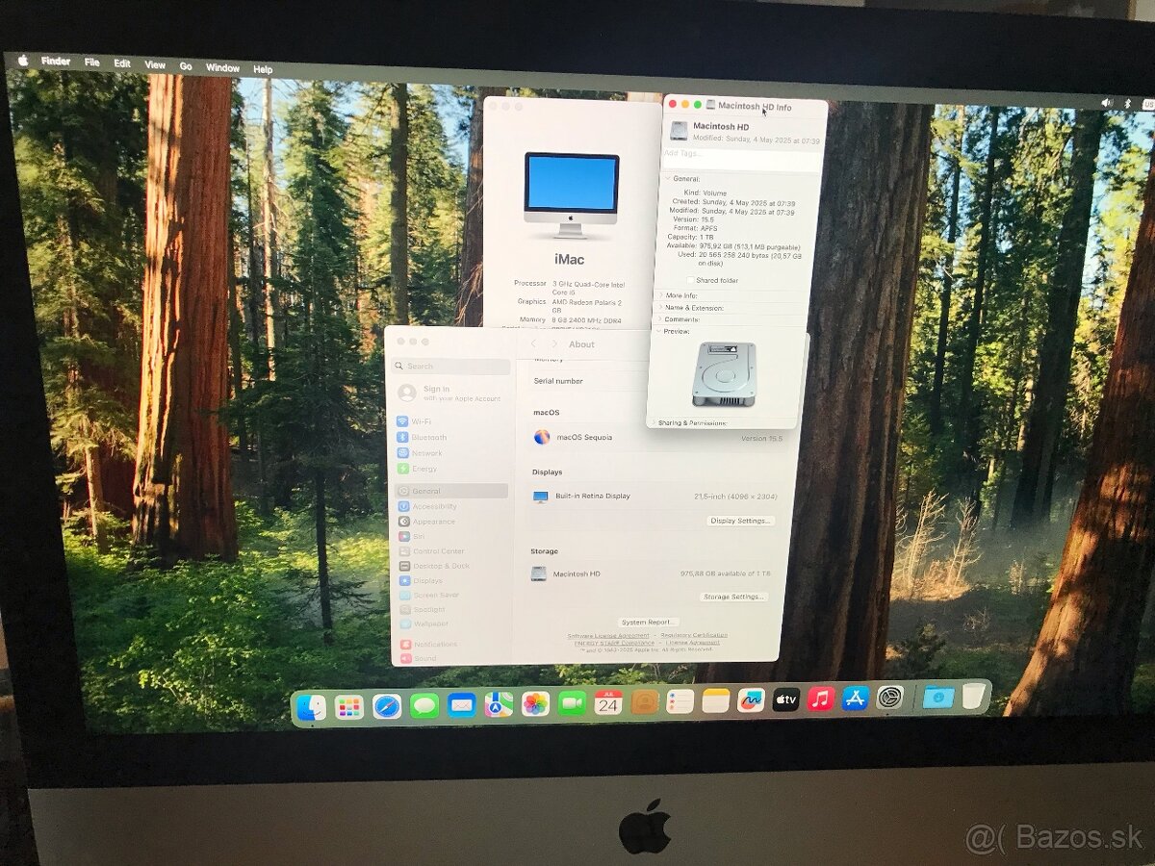The height and width of the screenshot is (866, 1155).
Task: Expand Sharing & Permissions section
Action: click(654, 422)
